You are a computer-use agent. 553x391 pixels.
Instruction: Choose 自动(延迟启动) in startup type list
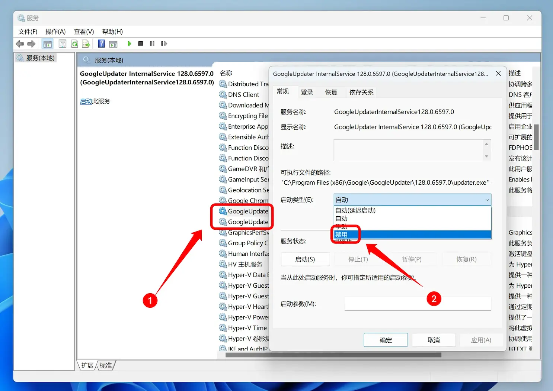[412, 210]
